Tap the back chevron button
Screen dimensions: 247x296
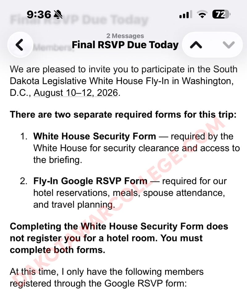click(20, 45)
